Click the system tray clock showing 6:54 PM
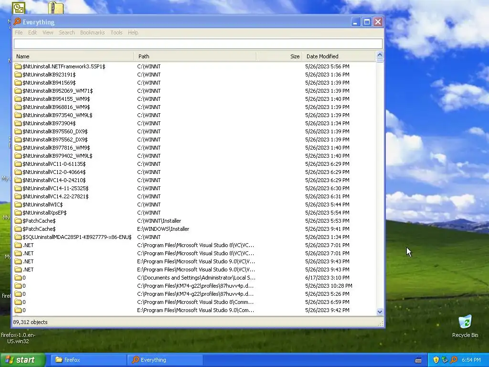This screenshot has width=489, height=367. click(471, 360)
